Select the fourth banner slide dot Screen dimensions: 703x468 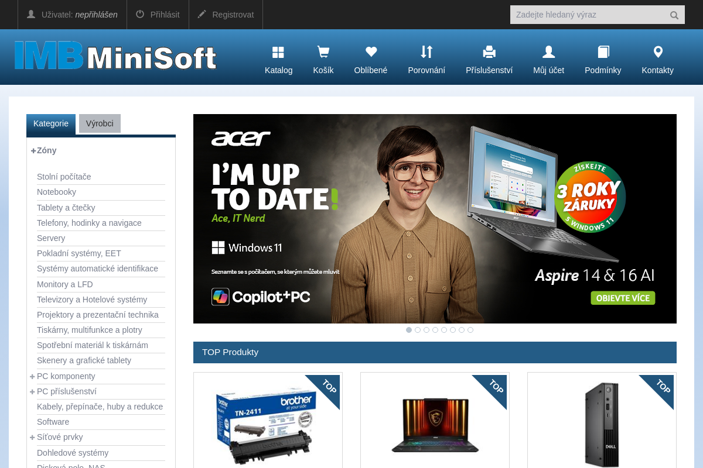point(435,330)
